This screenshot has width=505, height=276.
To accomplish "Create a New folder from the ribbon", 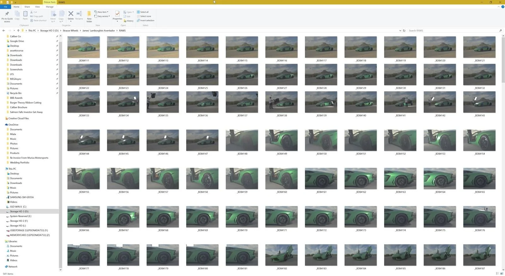I will pos(89,16).
